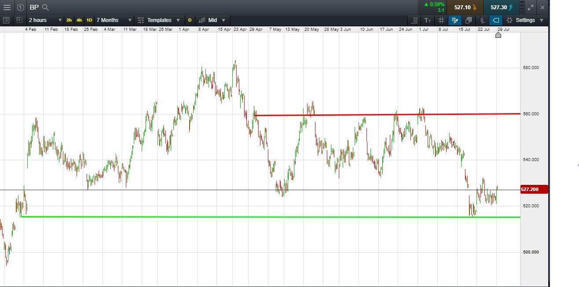Open the Mid price type dropdown
579x287 pixels.
pos(212,20)
